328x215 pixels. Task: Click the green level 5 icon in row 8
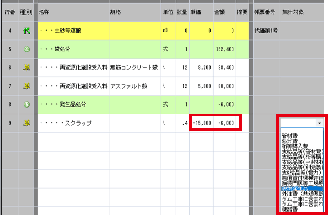click(x=26, y=104)
